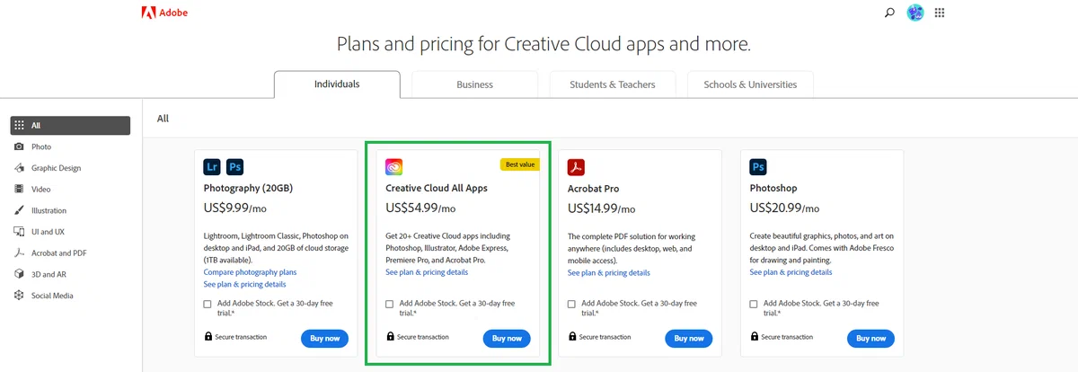Click the Video film icon in sidebar
This screenshot has height=372, width=1078.
20,189
